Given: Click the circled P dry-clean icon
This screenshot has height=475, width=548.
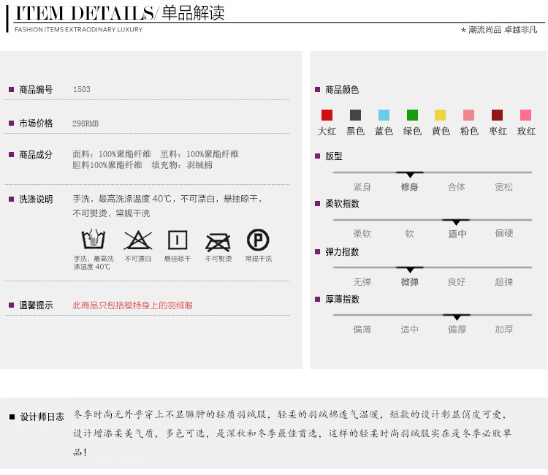Looking at the screenshot, I should pyautogui.click(x=258, y=240).
